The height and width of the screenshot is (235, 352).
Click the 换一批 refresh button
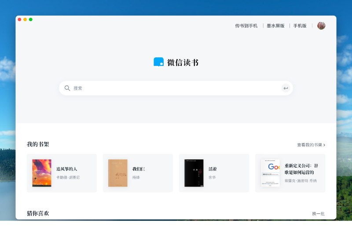pyautogui.click(x=318, y=213)
